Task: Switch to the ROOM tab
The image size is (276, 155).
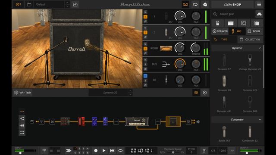Action: [254, 31]
